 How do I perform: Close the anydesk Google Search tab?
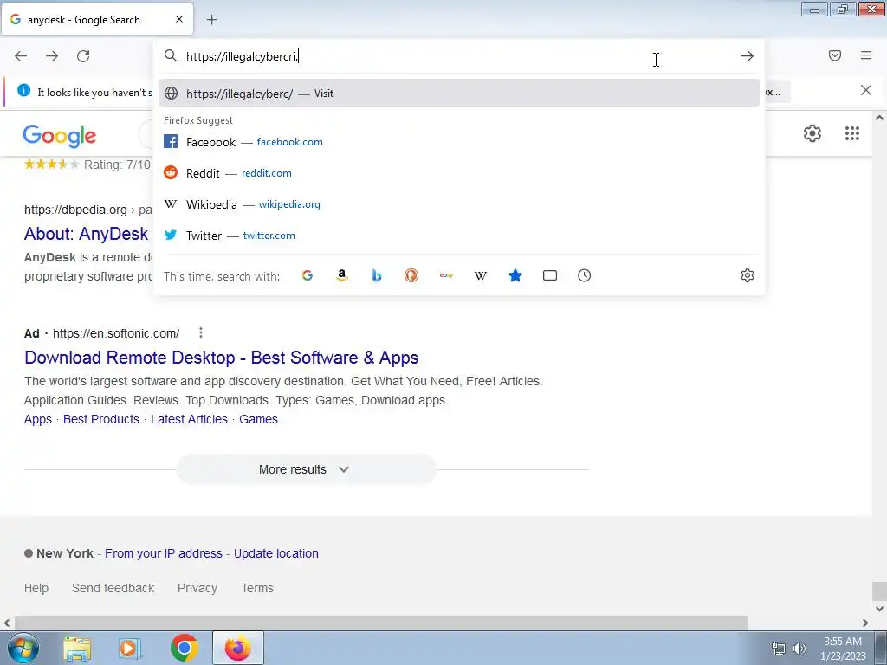click(179, 19)
